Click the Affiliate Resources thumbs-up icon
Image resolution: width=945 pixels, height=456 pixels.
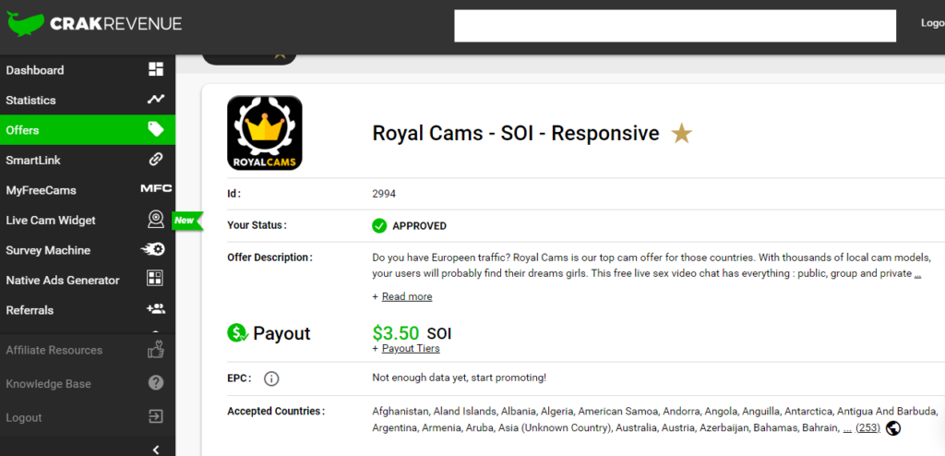coord(156,349)
